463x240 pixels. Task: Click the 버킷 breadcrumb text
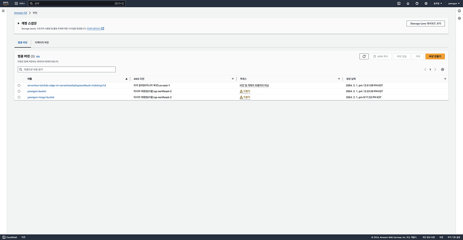click(x=35, y=13)
